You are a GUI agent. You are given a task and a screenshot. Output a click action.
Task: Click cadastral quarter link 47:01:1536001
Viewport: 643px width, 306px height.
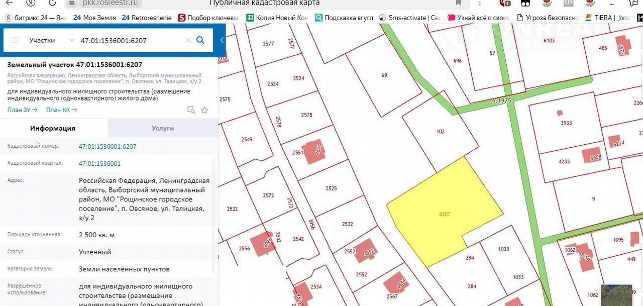tap(99, 163)
